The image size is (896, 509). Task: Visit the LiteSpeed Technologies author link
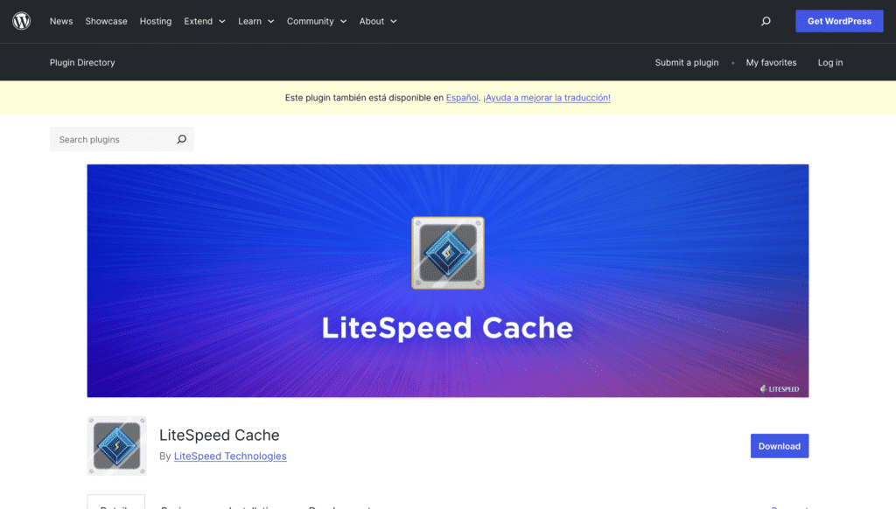pyautogui.click(x=230, y=456)
